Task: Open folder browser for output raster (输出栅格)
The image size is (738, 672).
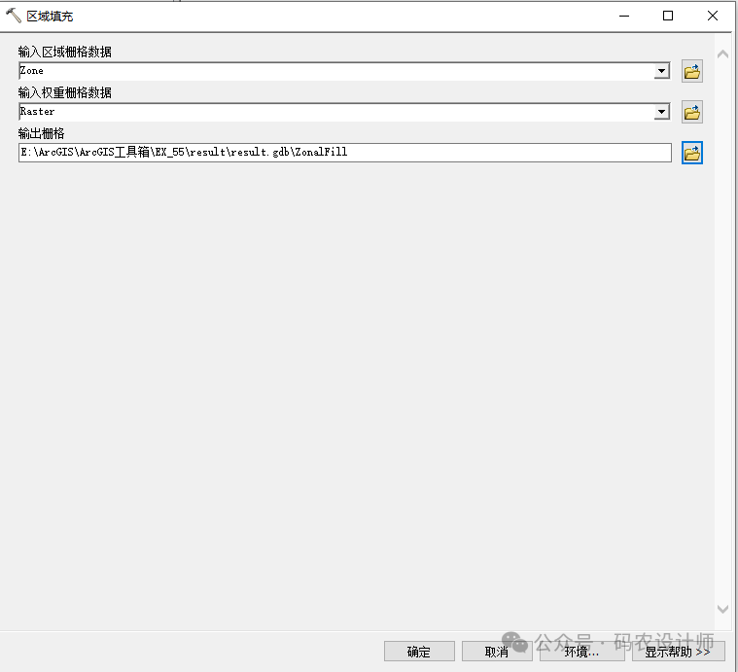Action: point(691,153)
